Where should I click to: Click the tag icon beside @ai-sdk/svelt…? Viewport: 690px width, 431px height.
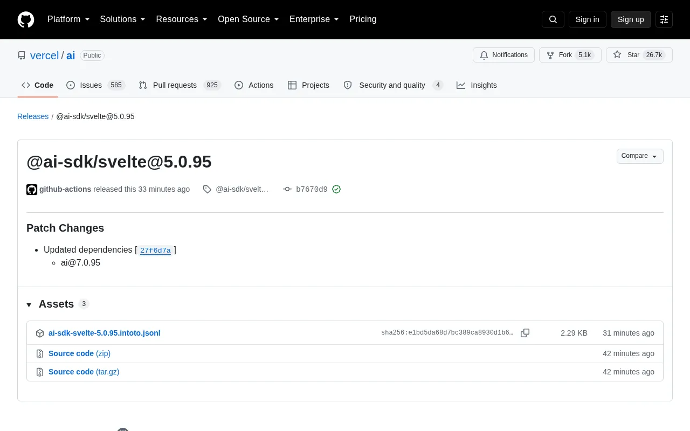point(207,189)
